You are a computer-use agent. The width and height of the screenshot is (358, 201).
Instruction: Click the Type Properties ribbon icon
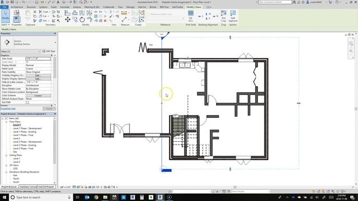point(16,13)
